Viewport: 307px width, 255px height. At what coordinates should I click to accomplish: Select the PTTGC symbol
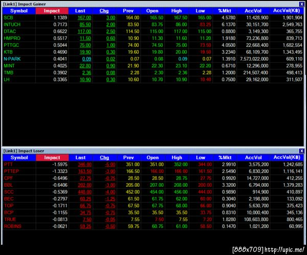pyautogui.click(x=11, y=45)
